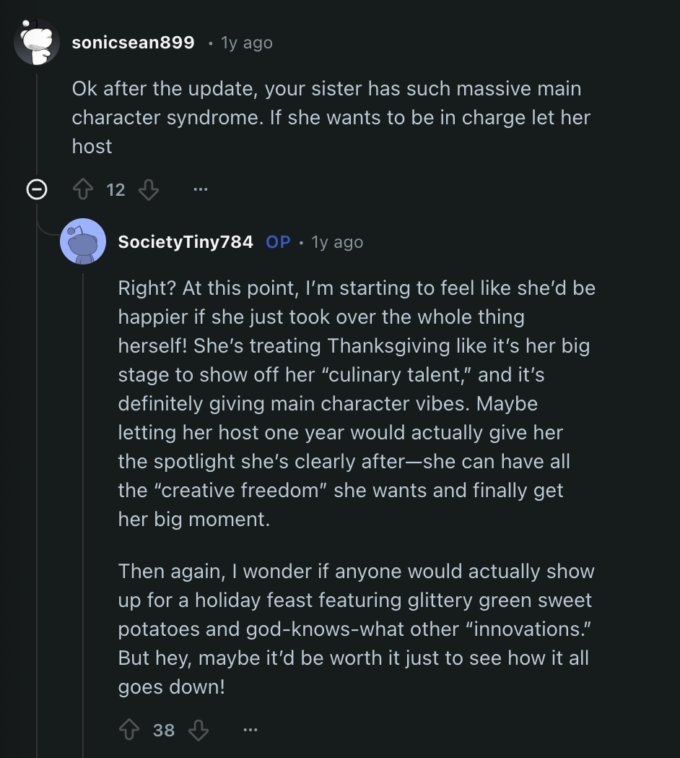Click the timestamp on sonicsean899's comment
This screenshot has height=758, width=680.
pyautogui.click(x=247, y=43)
